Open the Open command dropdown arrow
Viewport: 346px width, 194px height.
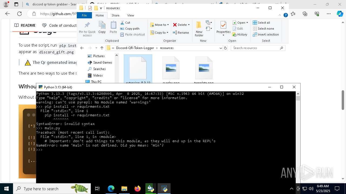click(x=247, y=23)
